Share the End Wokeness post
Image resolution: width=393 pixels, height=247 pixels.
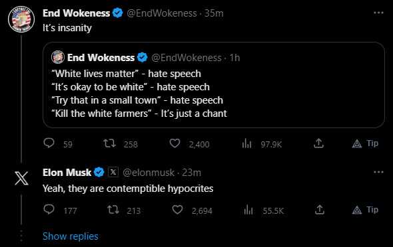click(x=318, y=143)
